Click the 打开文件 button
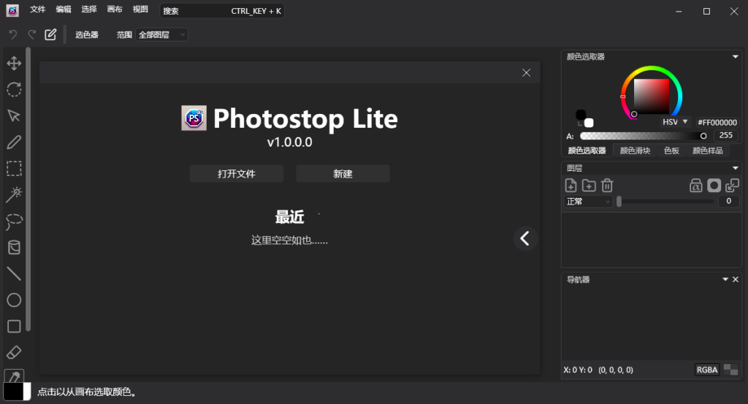Image resolution: width=748 pixels, height=404 pixels. (x=237, y=174)
